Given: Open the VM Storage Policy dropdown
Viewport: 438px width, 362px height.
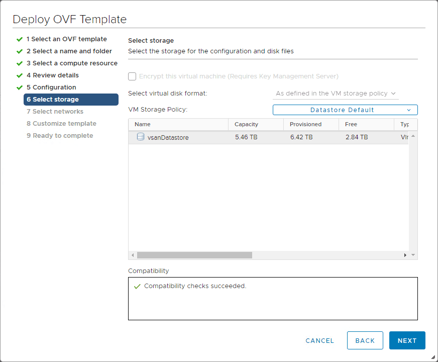Looking at the screenshot, I should pos(345,110).
